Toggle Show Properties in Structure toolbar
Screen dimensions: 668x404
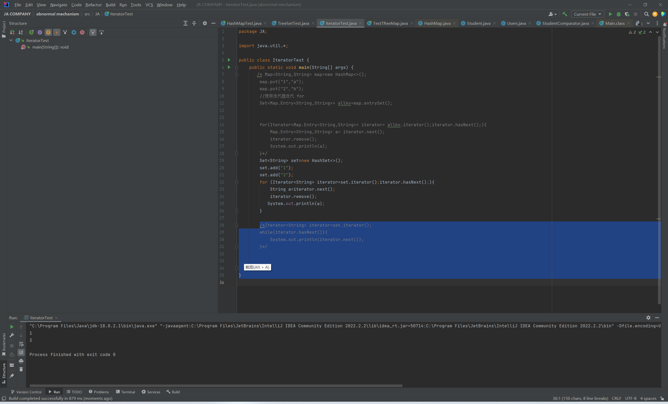[x=40, y=32]
